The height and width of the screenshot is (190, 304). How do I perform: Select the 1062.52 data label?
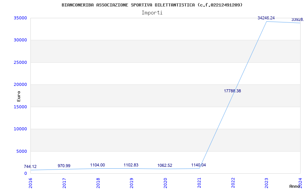[165, 165]
